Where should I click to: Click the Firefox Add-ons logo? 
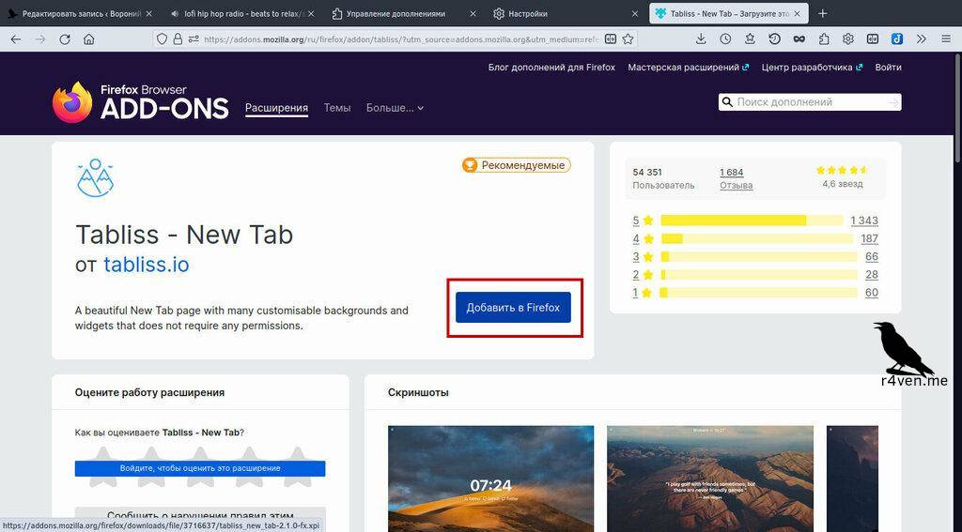pyautogui.click(x=141, y=102)
